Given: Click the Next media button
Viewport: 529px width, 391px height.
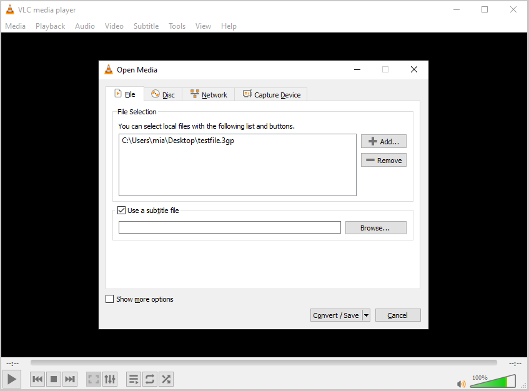Looking at the screenshot, I should click(70, 379).
